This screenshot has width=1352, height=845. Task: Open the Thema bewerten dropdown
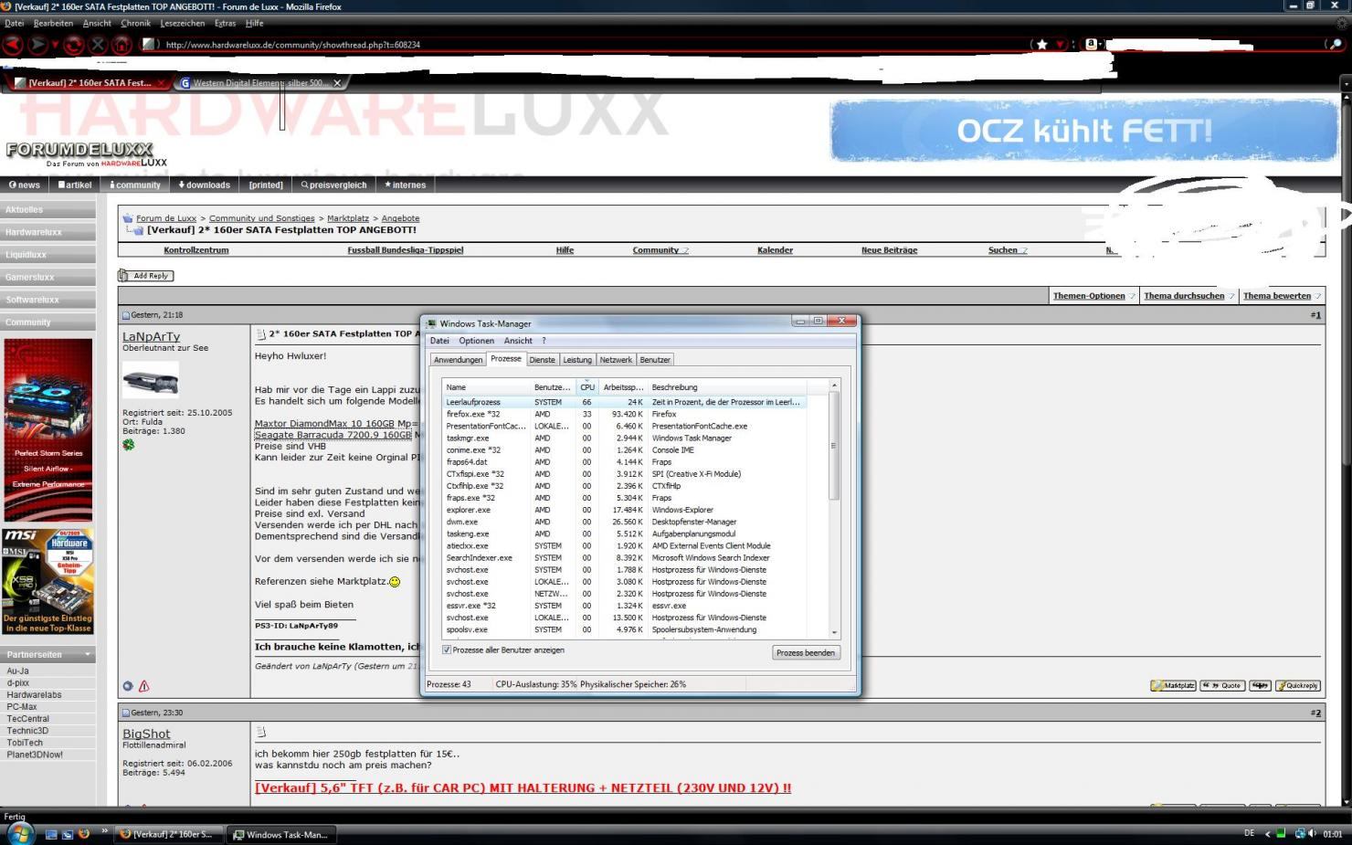[x=1282, y=296]
